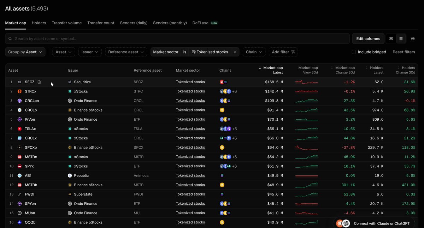424x228 pixels.
Task: Click the Edit columns button
Action: (x=368, y=38)
